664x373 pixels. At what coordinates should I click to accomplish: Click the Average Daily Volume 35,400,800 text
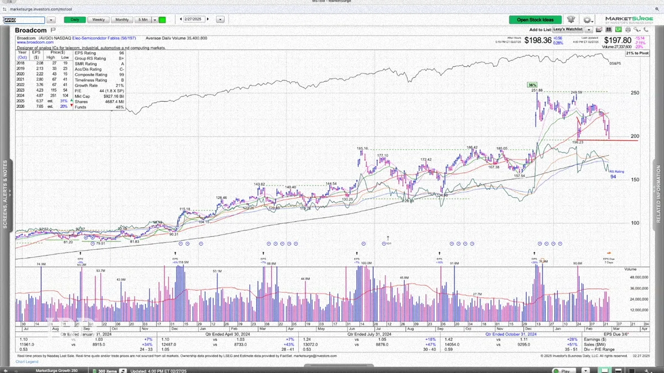pyautogui.click(x=176, y=38)
